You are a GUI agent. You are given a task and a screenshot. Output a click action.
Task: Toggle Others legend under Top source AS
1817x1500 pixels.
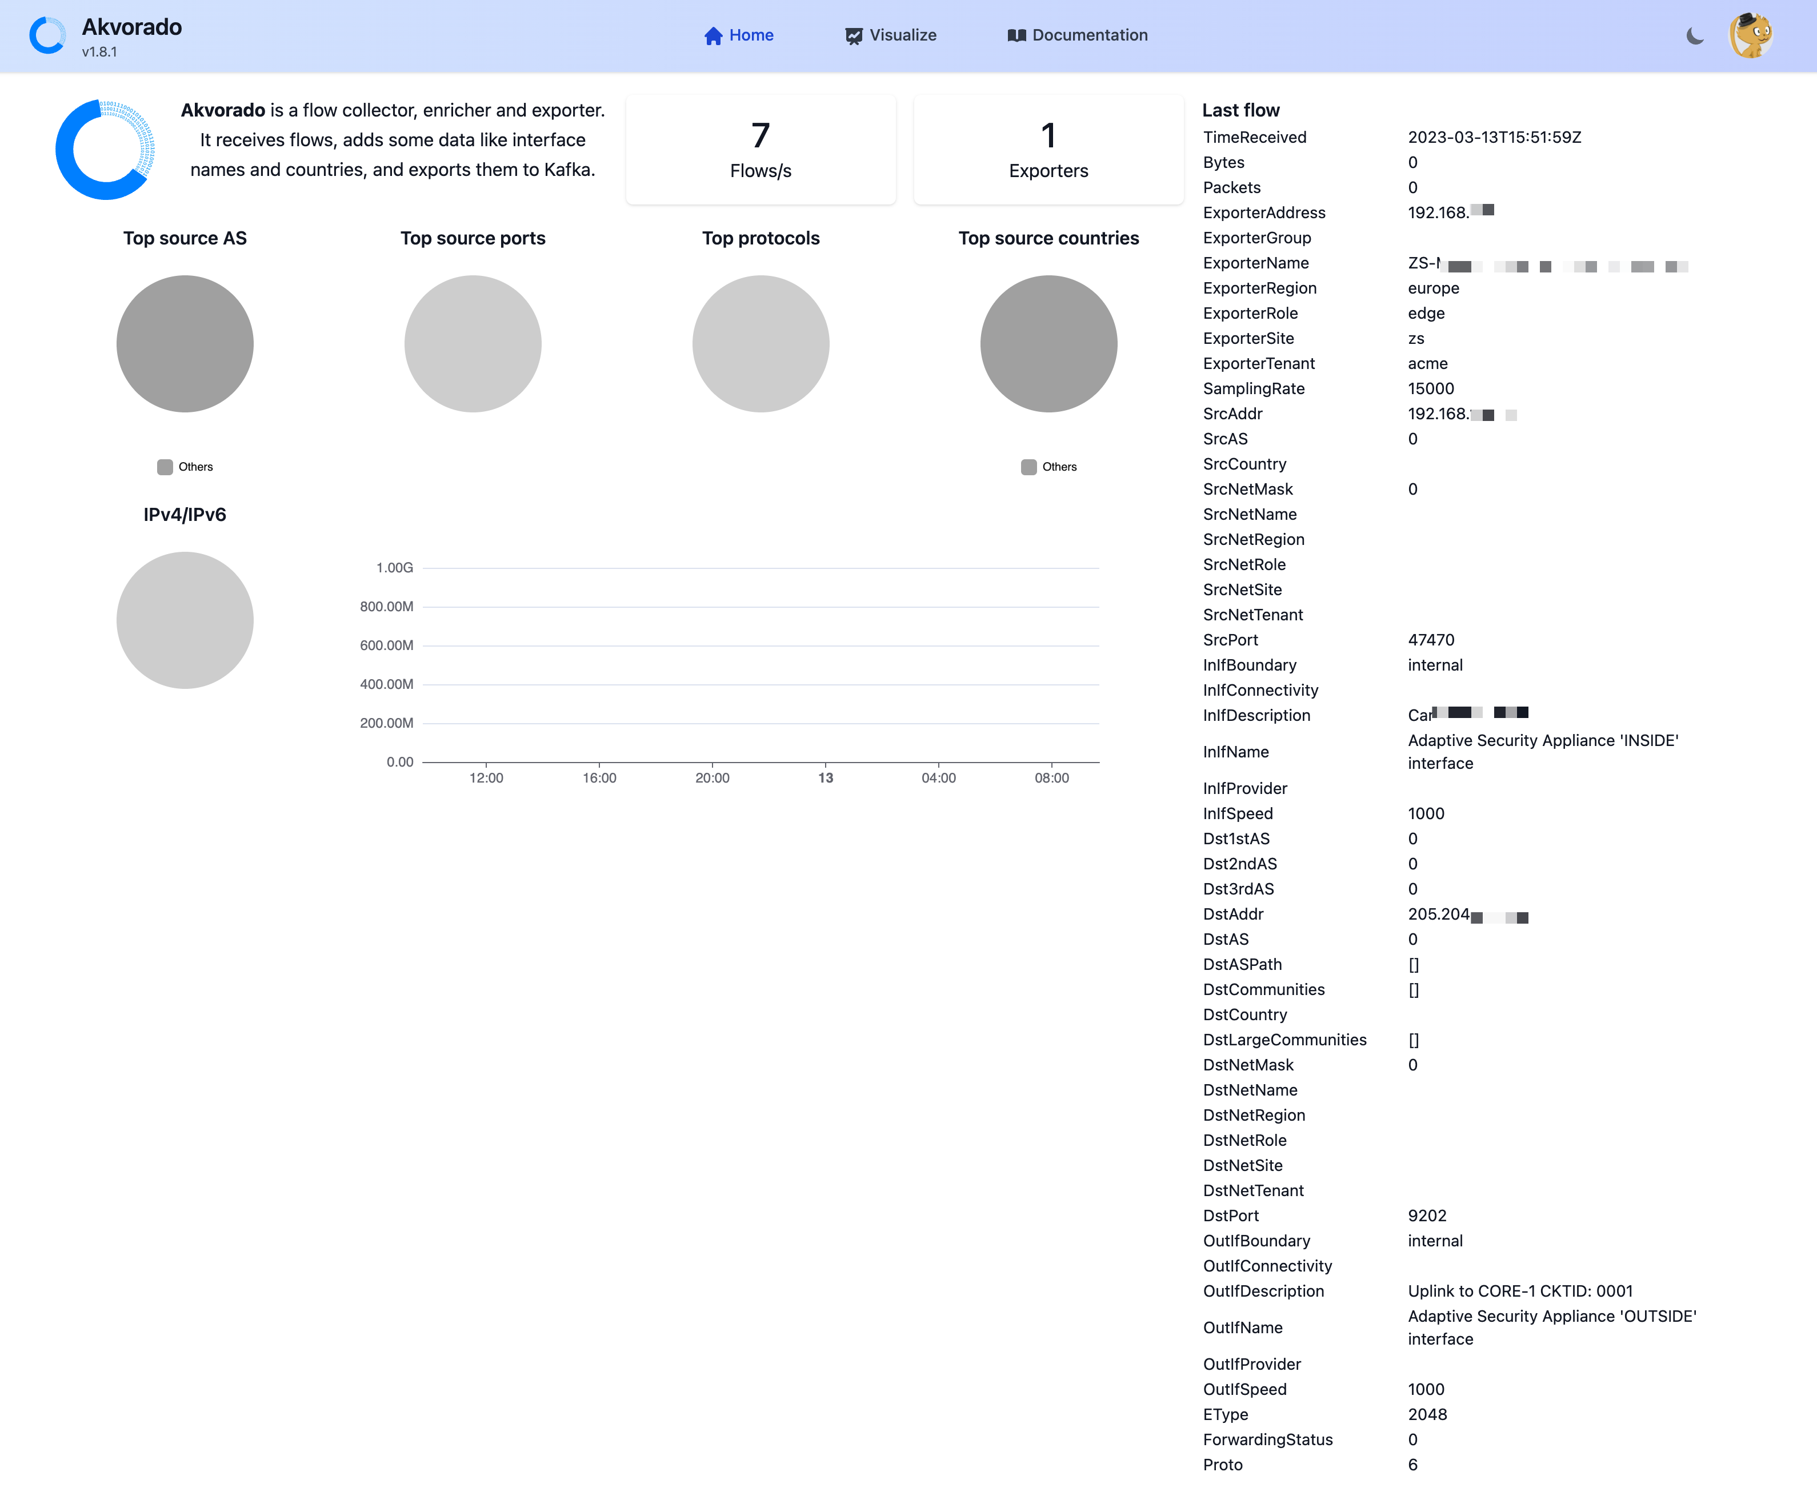185,467
